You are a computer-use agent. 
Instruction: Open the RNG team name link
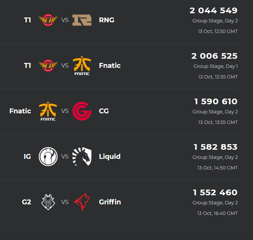coord(106,20)
